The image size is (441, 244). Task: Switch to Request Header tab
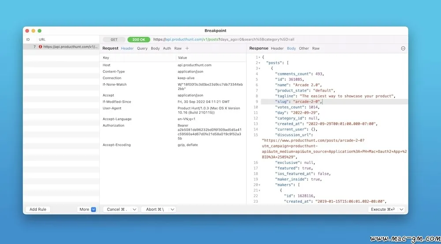[x=127, y=48]
